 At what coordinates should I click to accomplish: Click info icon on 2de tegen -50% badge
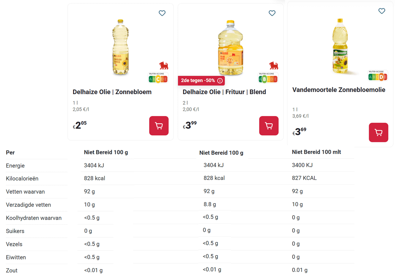[220, 80]
